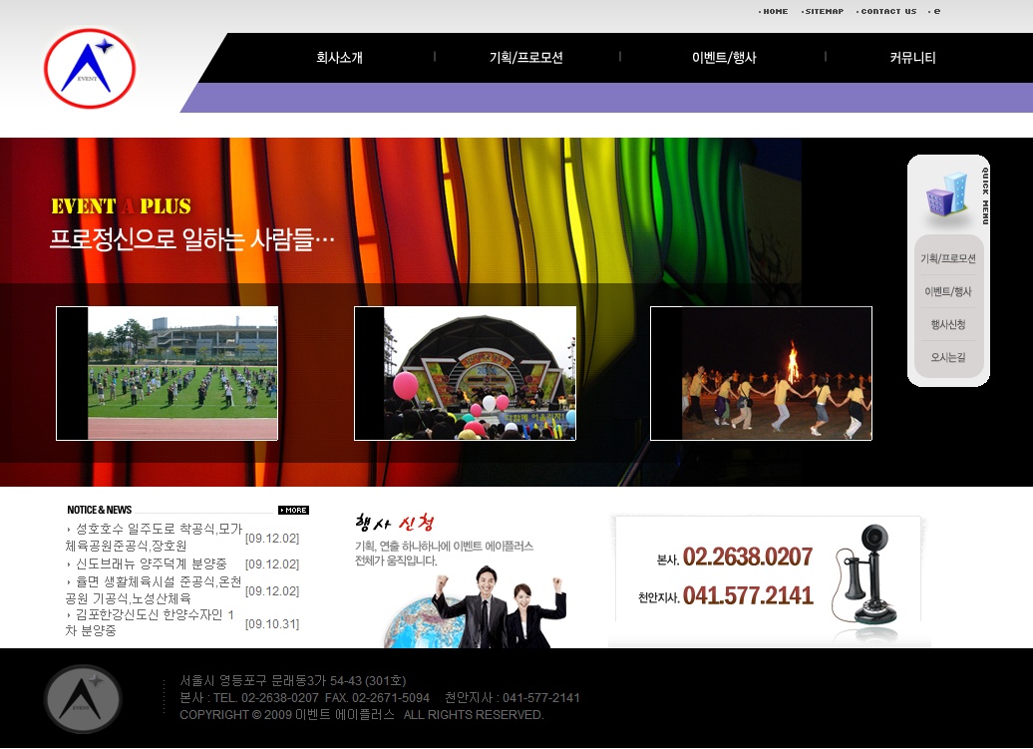Open the sports field event thumbnail
The height and width of the screenshot is (749, 1033).
(x=167, y=373)
